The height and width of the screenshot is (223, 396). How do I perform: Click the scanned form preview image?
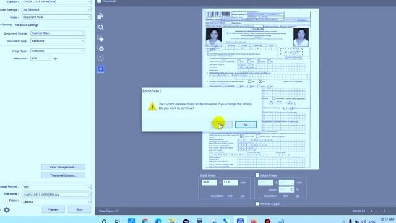260,89
